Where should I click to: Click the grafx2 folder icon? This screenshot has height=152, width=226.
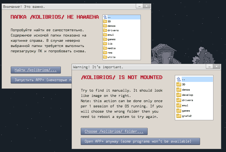point(179,116)
